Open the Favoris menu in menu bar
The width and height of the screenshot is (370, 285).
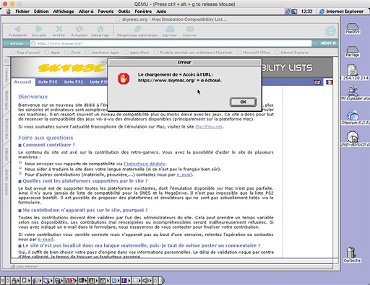[106, 12]
